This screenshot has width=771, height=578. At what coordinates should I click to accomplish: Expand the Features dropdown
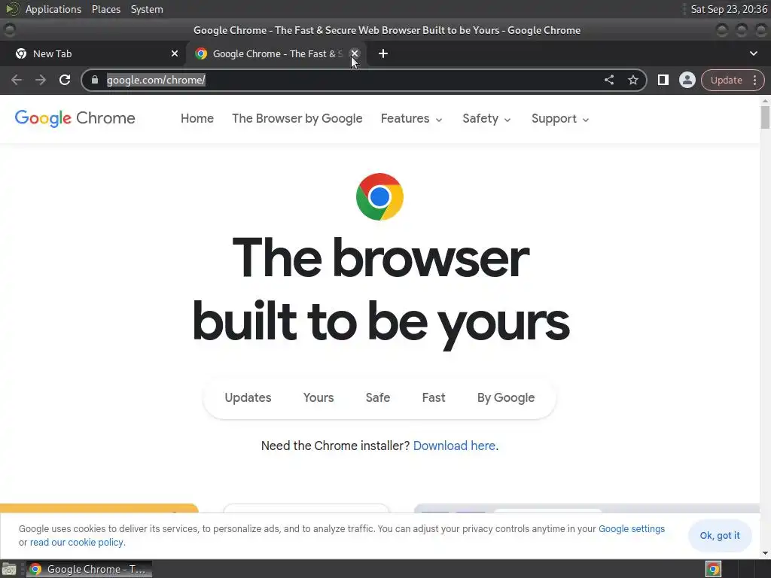coord(412,118)
